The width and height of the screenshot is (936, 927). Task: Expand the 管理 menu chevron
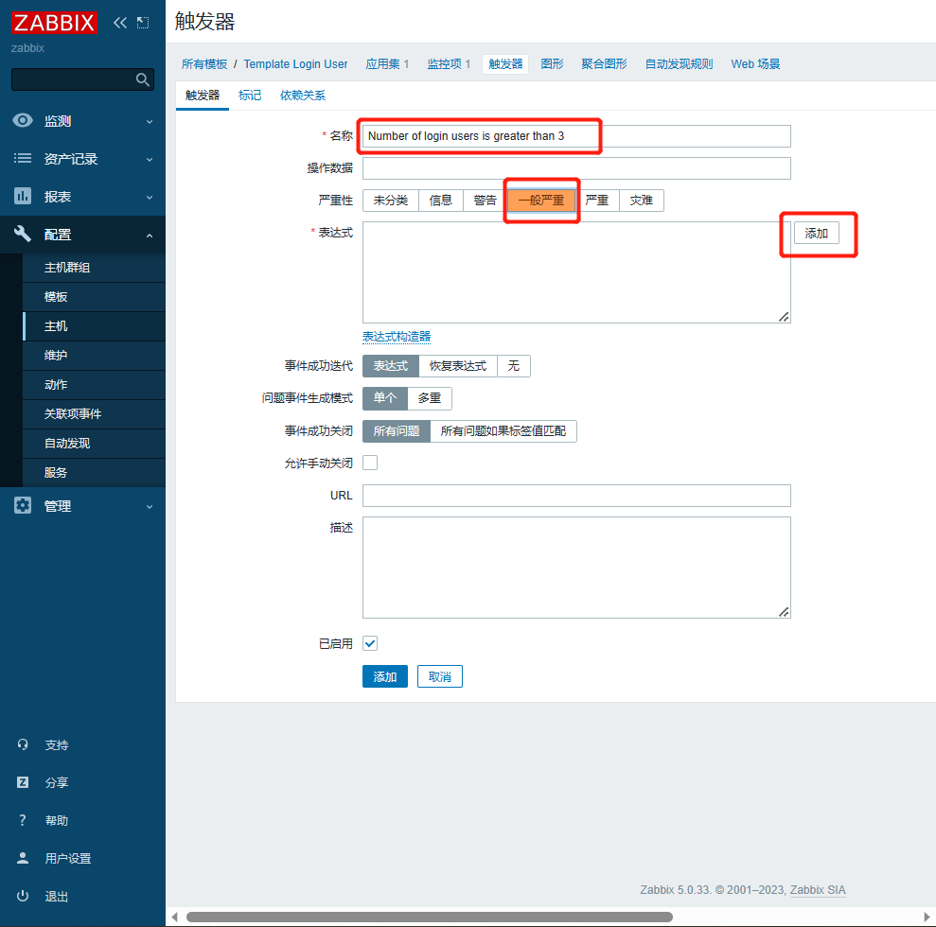150,506
